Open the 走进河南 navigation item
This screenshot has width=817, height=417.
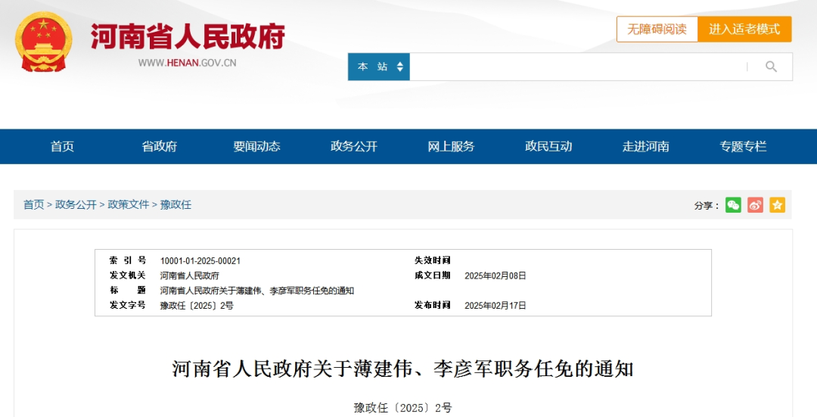645,147
